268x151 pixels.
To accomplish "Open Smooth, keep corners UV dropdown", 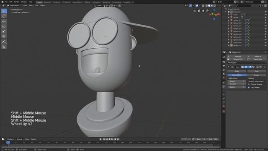I will tap(257, 81).
